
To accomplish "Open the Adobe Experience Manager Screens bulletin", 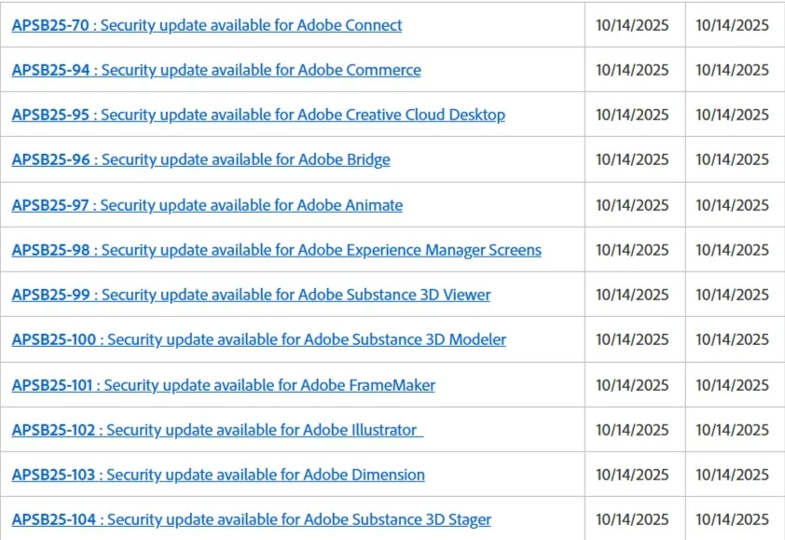I will (275, 250).
